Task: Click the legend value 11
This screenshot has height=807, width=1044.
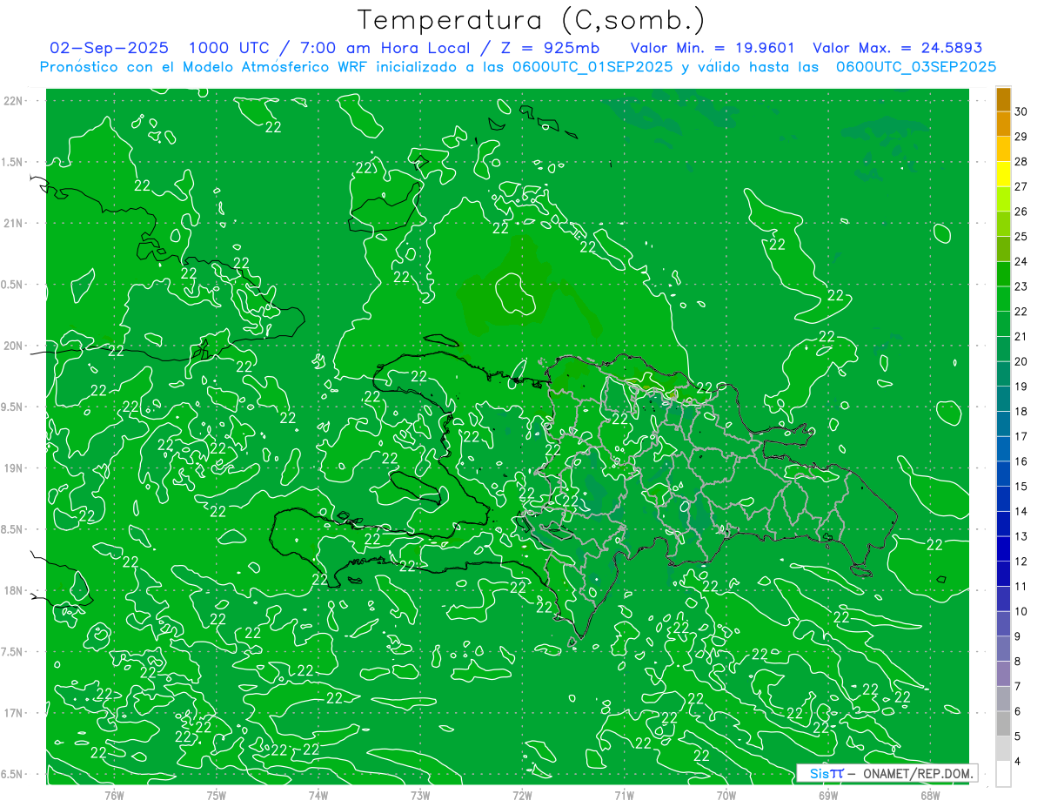Action: (x=1021, y=586)
